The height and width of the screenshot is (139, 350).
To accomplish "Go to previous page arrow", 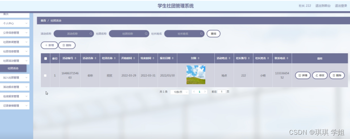I will coord(194,92).
